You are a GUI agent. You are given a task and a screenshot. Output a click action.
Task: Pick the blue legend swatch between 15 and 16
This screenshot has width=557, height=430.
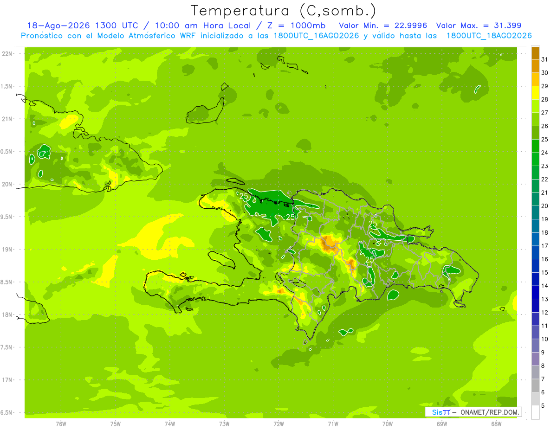(x=536, y=266)
